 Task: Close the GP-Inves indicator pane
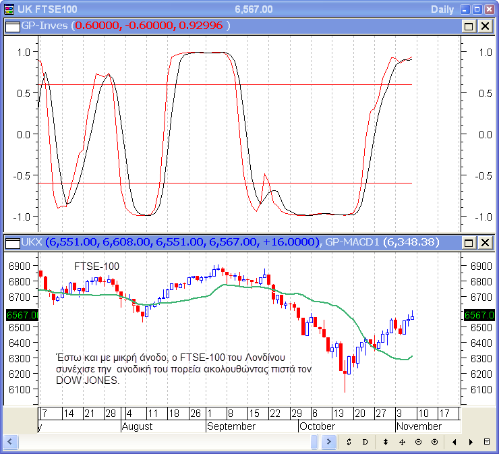[484, 26]
